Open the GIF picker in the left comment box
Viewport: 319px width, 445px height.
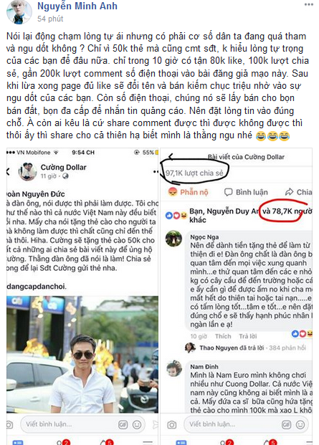(x=123, y=424)
